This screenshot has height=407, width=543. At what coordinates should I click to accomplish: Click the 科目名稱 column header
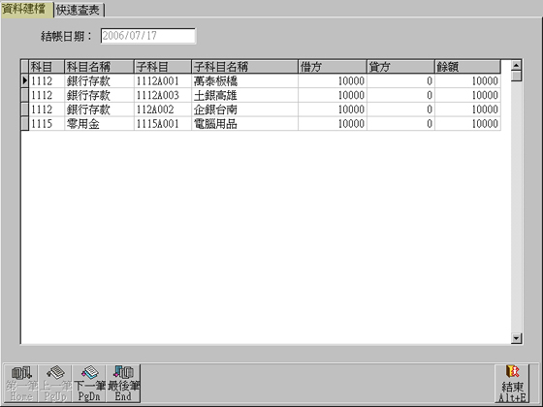point(99,67)
